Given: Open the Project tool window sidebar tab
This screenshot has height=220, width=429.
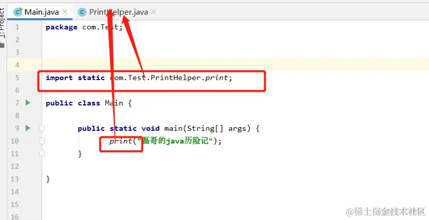Looking at the screenshot, I should (2, 22).
